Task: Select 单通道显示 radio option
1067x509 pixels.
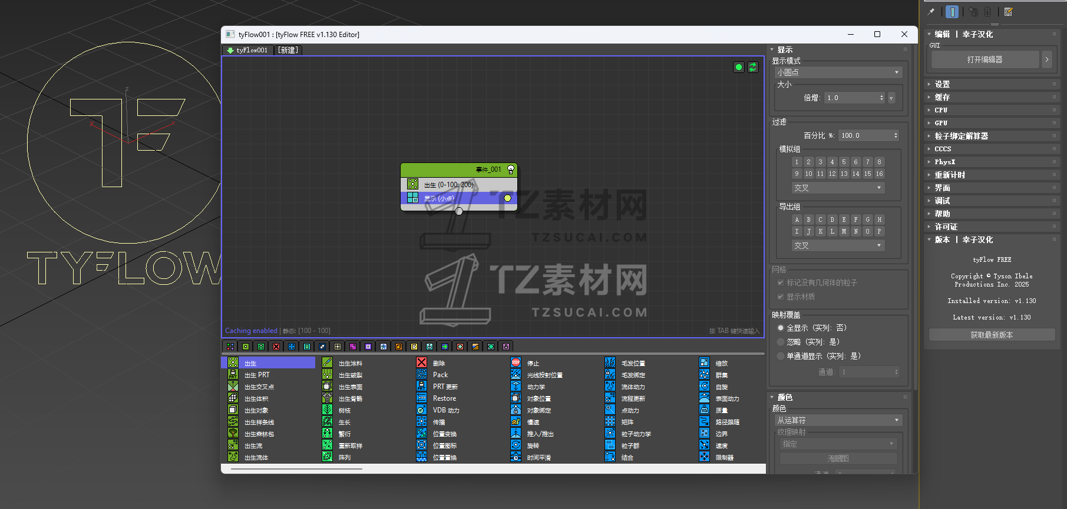Action: 781,356
